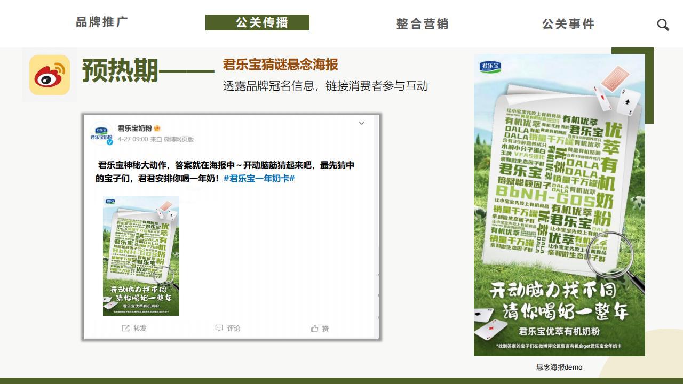Expand the Weibo post options chevron
Image resolution: width=683 pixels, height=384 pixels.
coord(361,123)
